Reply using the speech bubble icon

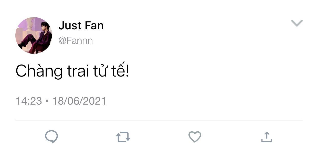tap(51, 137)
